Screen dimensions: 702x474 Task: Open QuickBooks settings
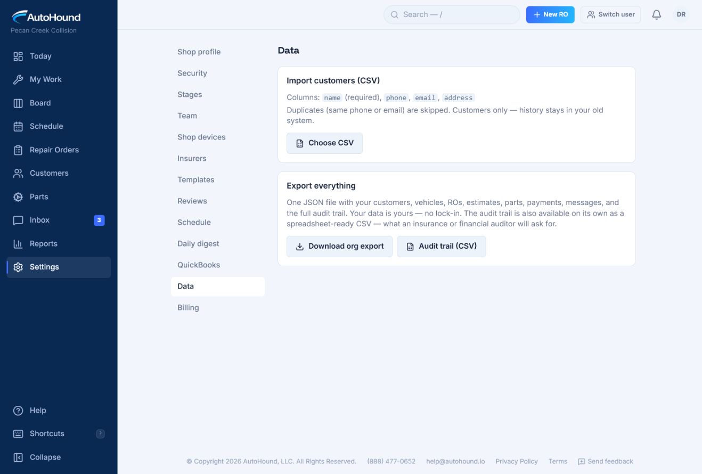point(217,265)
